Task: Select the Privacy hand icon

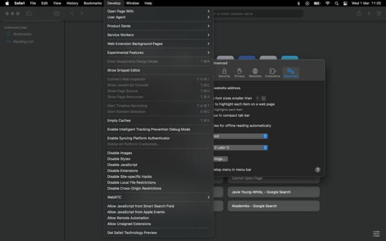Action: (x=239, y=73)
